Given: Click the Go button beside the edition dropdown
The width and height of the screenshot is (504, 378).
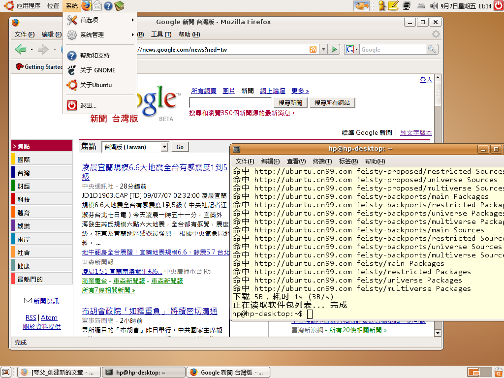Looking at the screenshot, I should click(180, 147).
